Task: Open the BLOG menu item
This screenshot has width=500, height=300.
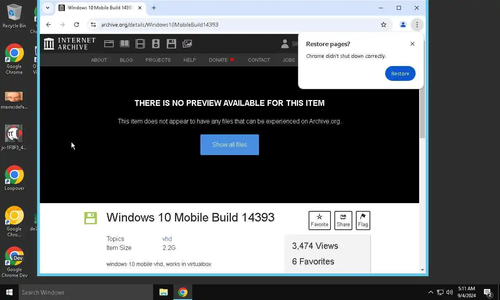Action: [126, 60]
